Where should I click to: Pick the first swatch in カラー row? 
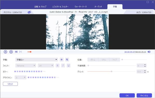15,71
